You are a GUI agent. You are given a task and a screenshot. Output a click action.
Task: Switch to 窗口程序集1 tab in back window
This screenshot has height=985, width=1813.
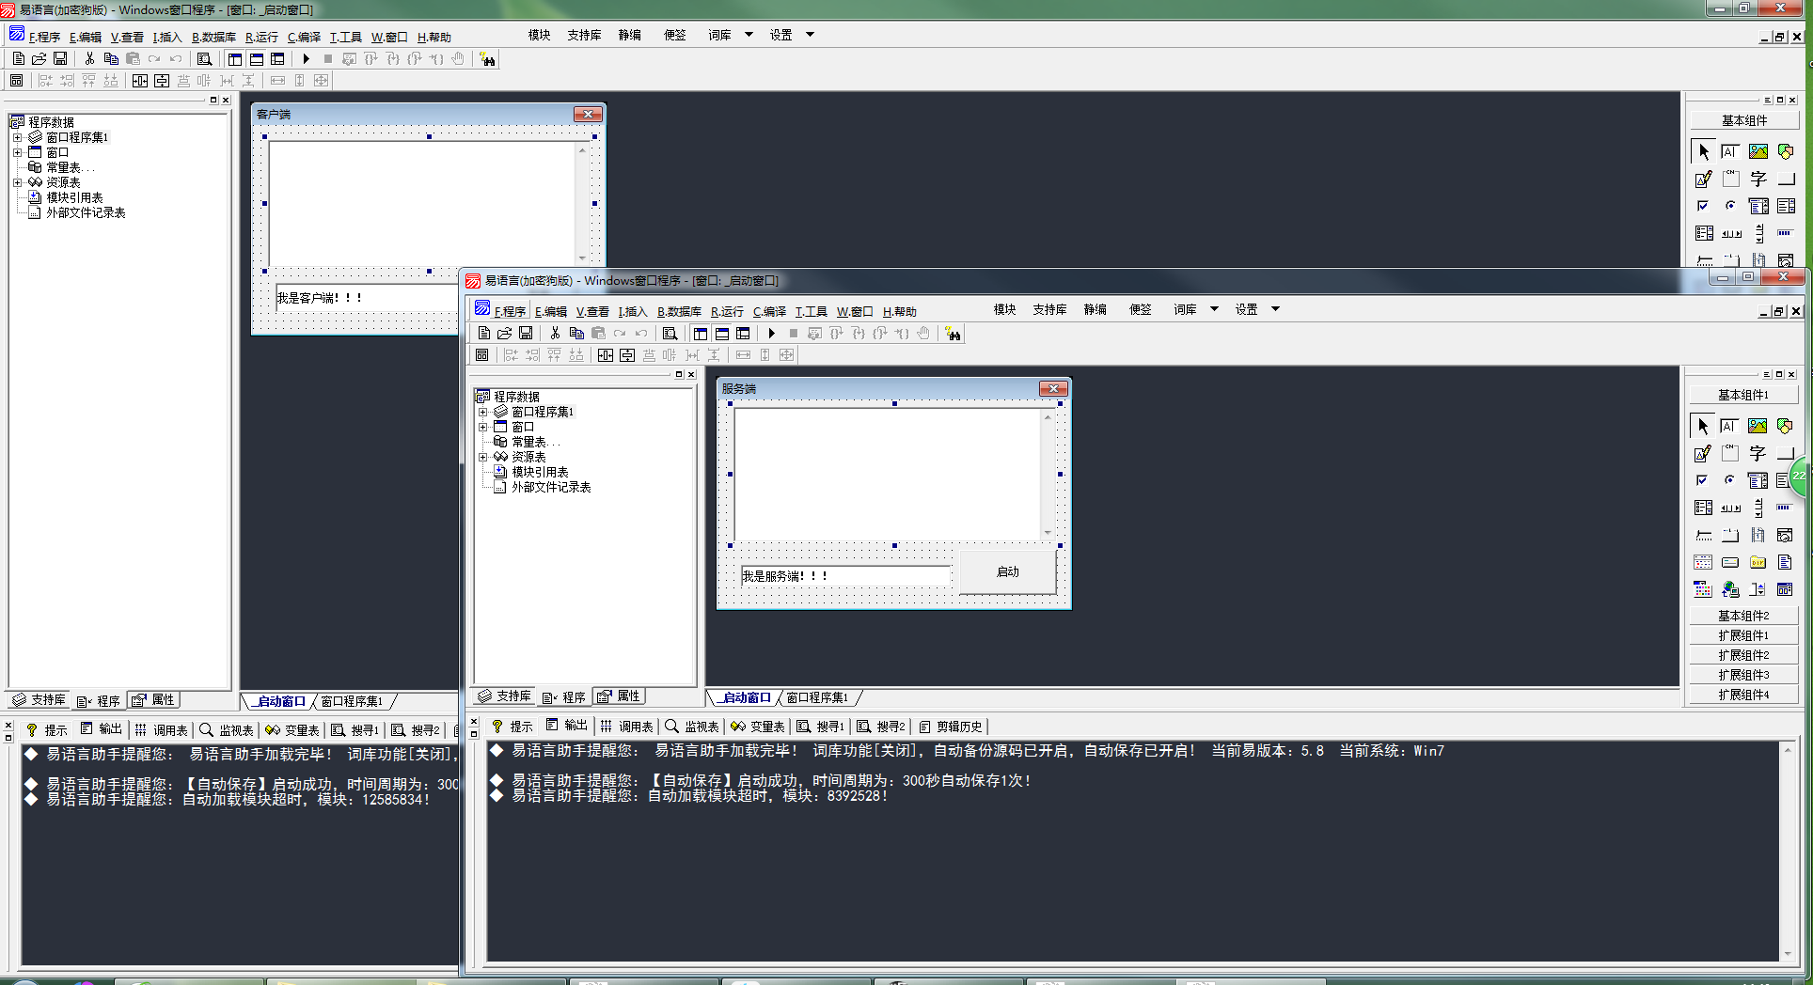click(x=353, y=701)
